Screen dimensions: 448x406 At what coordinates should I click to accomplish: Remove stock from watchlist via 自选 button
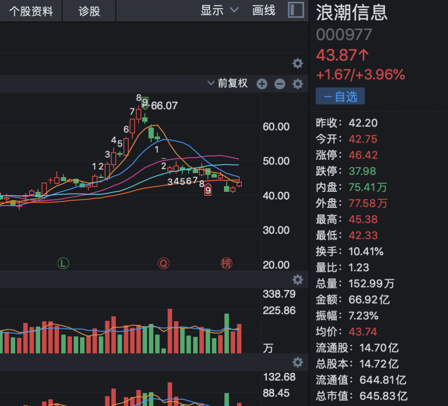(x=340, y=97)
